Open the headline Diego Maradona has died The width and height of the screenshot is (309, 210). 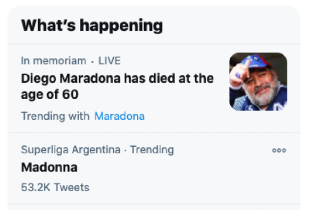click(117, 86)
